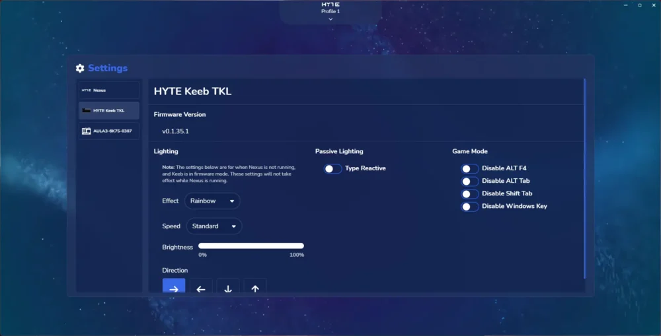Select Nexus in the sidebar
Screen dimensions: 661x336
tap(109, 90)
